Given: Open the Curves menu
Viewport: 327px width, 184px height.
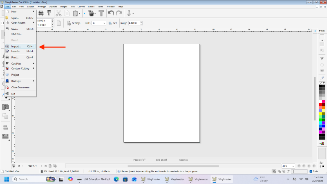Looking at the screenshot, I should point(81,7).
